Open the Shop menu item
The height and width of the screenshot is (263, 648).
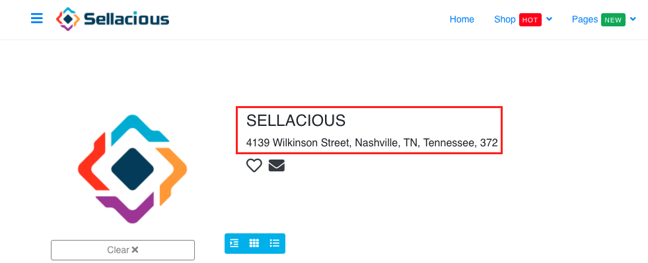[505, 19]
